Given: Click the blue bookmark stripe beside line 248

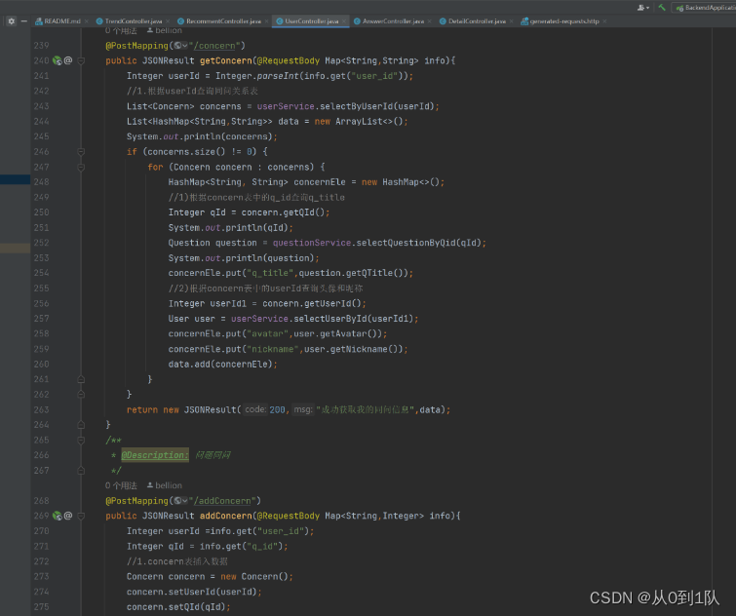Looking at the screenshot, I should tap(15, 179).
